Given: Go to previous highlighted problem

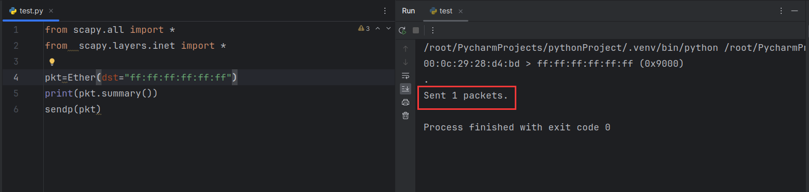Looking at the screenshot, I should tap(378, 29).
